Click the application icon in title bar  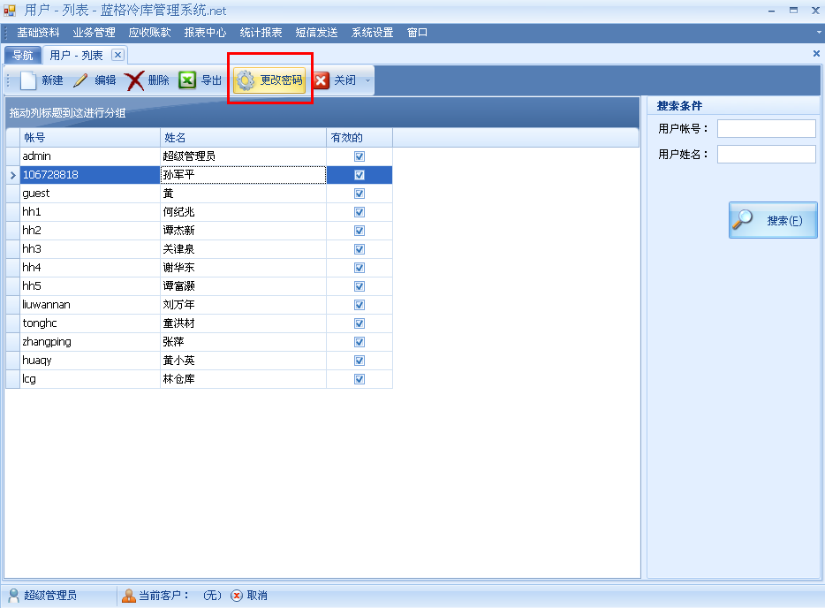click(10, 10)
